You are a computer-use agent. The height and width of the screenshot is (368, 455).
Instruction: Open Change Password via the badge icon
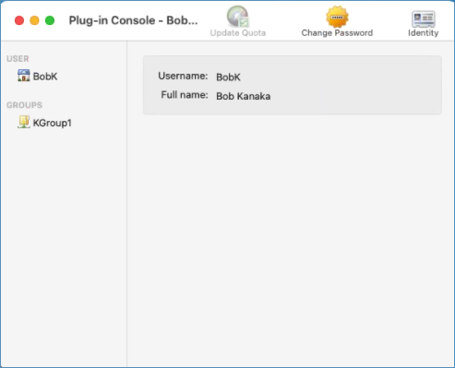coord(337,17)
